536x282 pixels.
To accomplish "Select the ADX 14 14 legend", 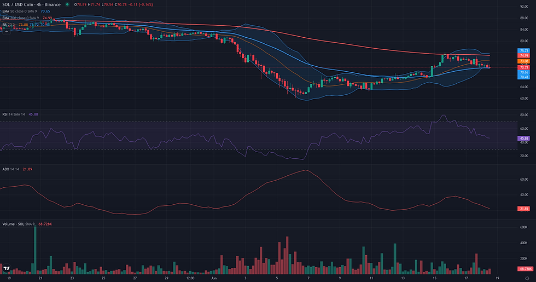I will point(10,169).
